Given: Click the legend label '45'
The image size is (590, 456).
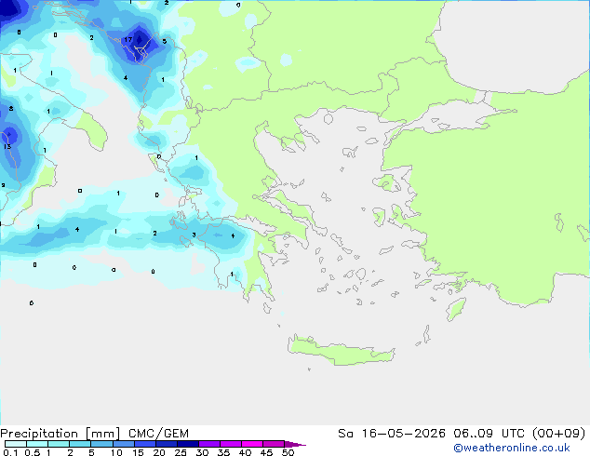Looking at the screenshot, I should pyautogui.click(x=266, y=452).
